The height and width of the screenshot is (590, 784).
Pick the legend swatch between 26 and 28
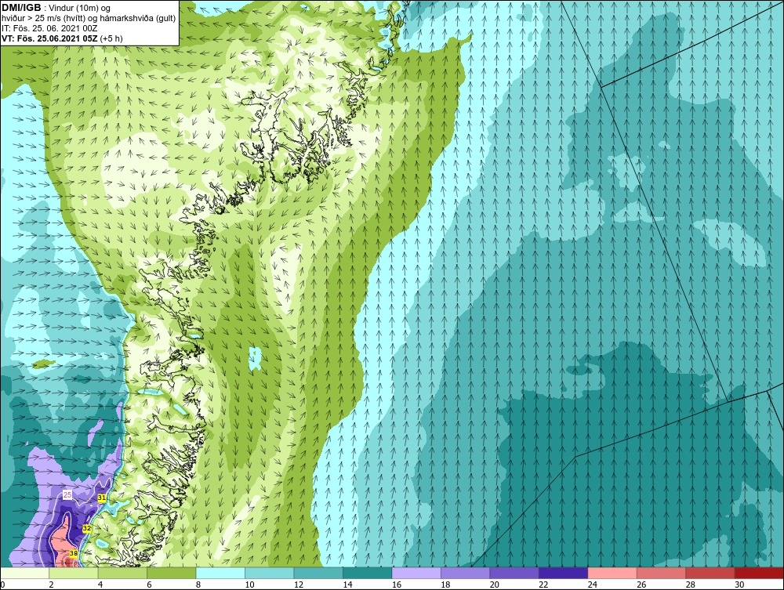[x=662, y=573]
